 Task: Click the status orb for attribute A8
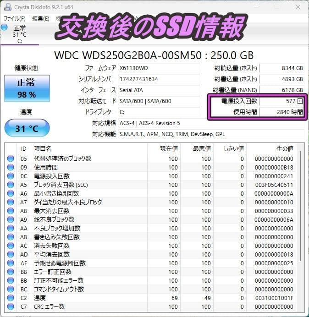pyautogui.click(x=11, y=211)
